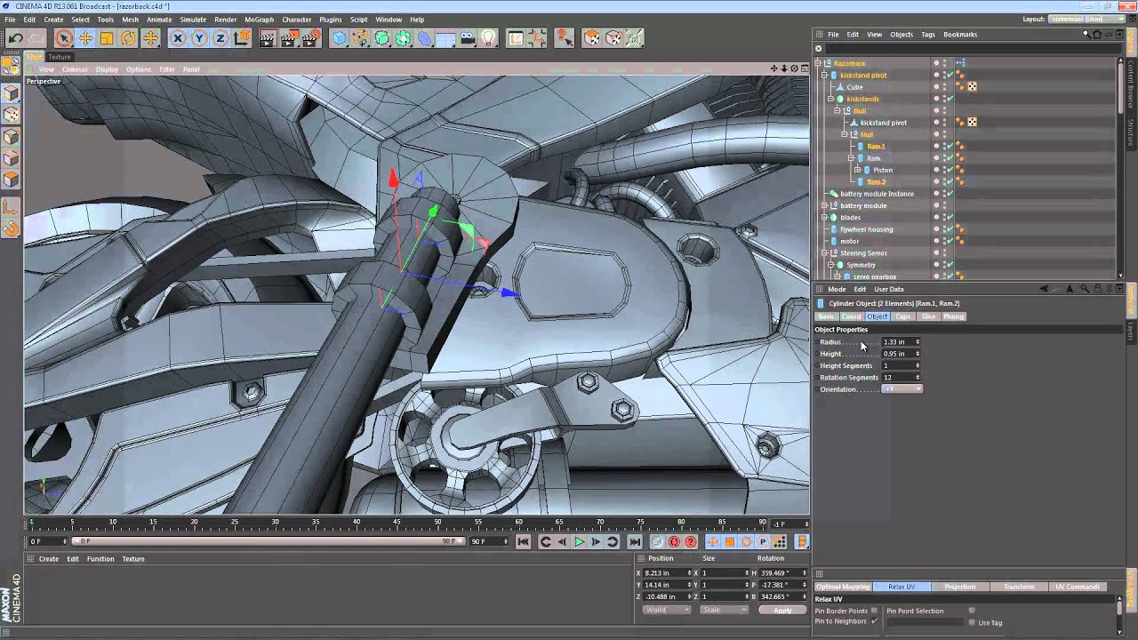Switch to the Caps tab
Image resolution: width=1138 pixels, height=640 pixels.
click(903, 316)
